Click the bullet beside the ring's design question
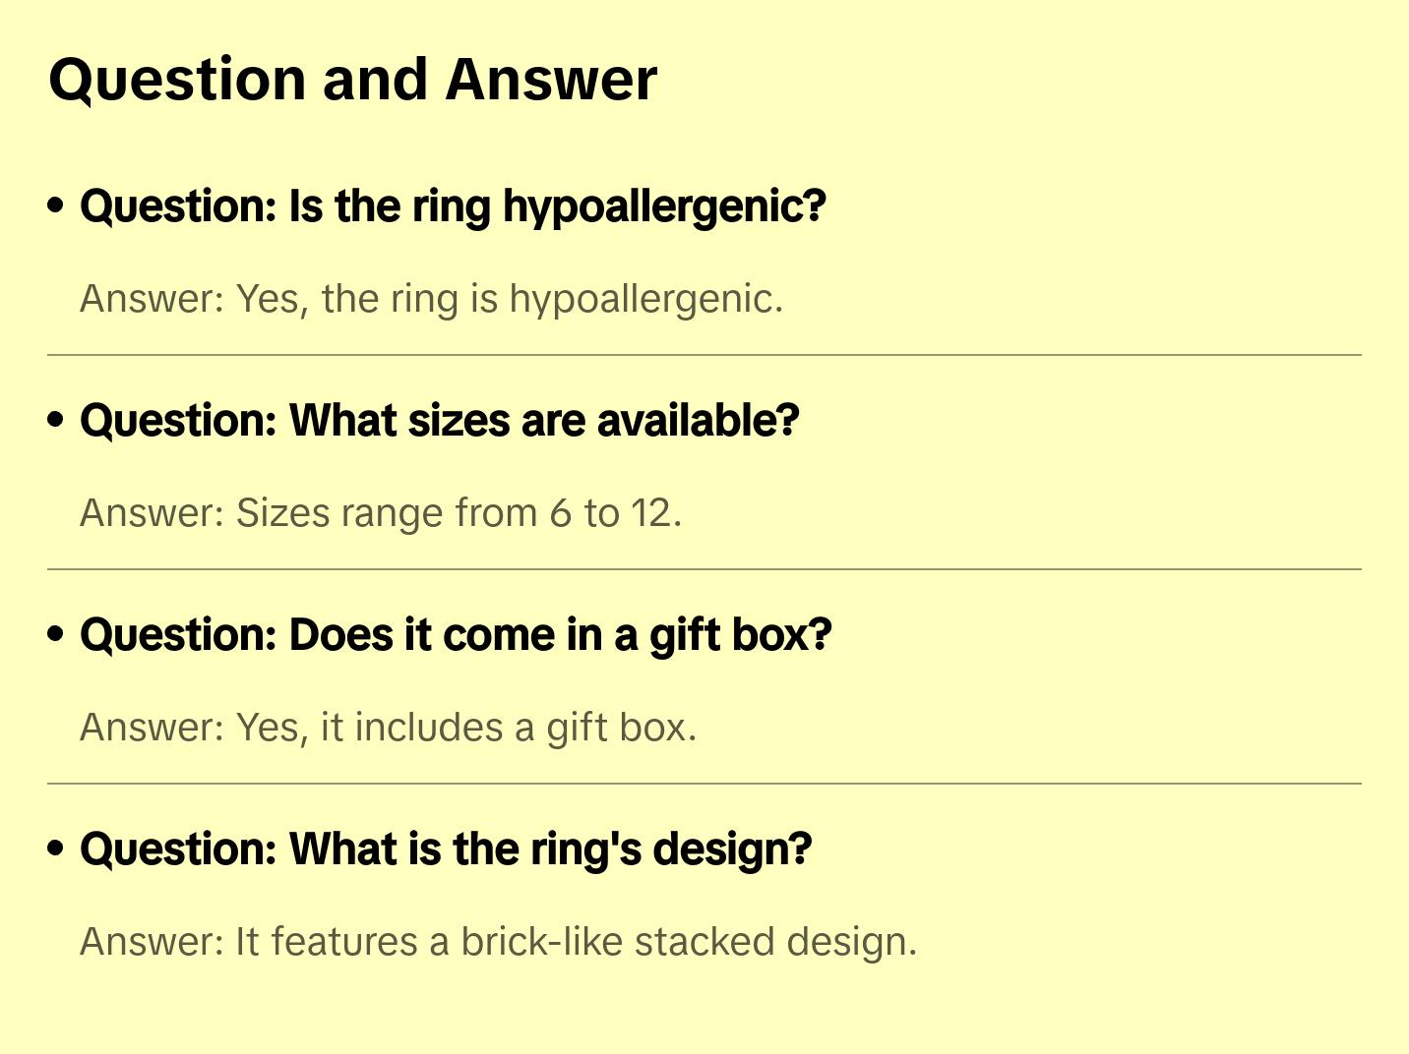 tap(56, 849)
